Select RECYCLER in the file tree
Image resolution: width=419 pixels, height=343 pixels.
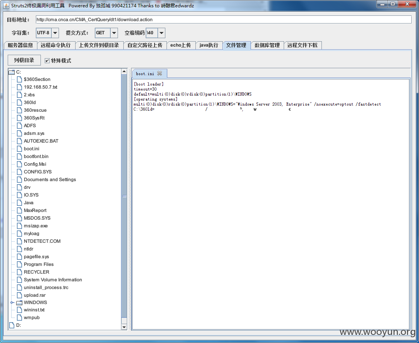point(37,272)
